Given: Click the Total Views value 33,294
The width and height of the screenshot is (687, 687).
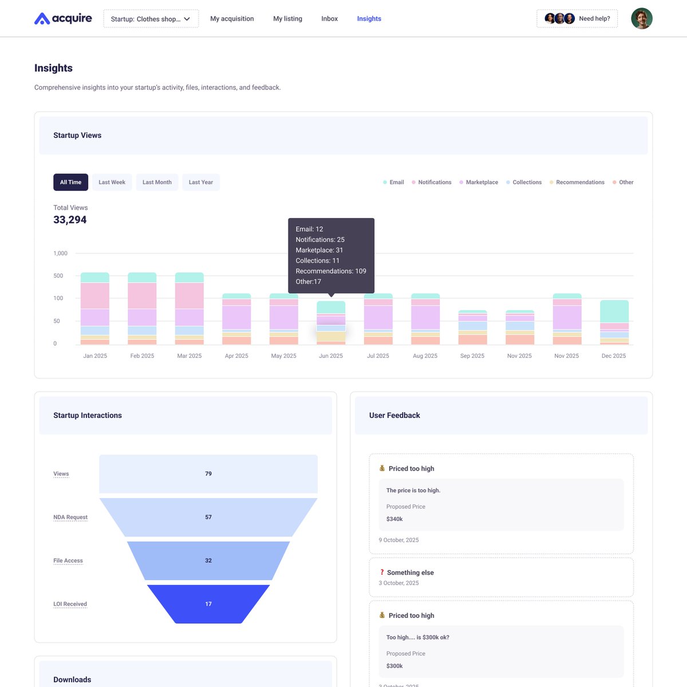Looking at the screenshot, I should pos(70,220).
